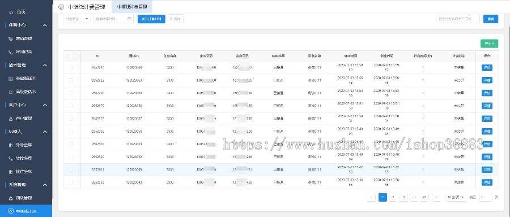
Task: Open 详情 for row with call ID 120923058
Action: pyautogui.click(x=487, y=106)
